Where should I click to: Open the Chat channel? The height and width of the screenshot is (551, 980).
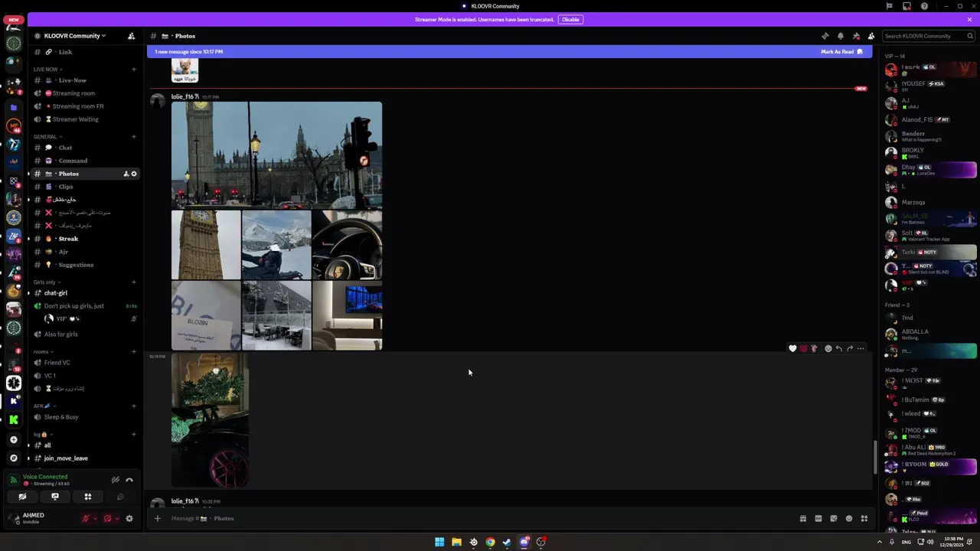pyautogui.click(x=86, y=148)
